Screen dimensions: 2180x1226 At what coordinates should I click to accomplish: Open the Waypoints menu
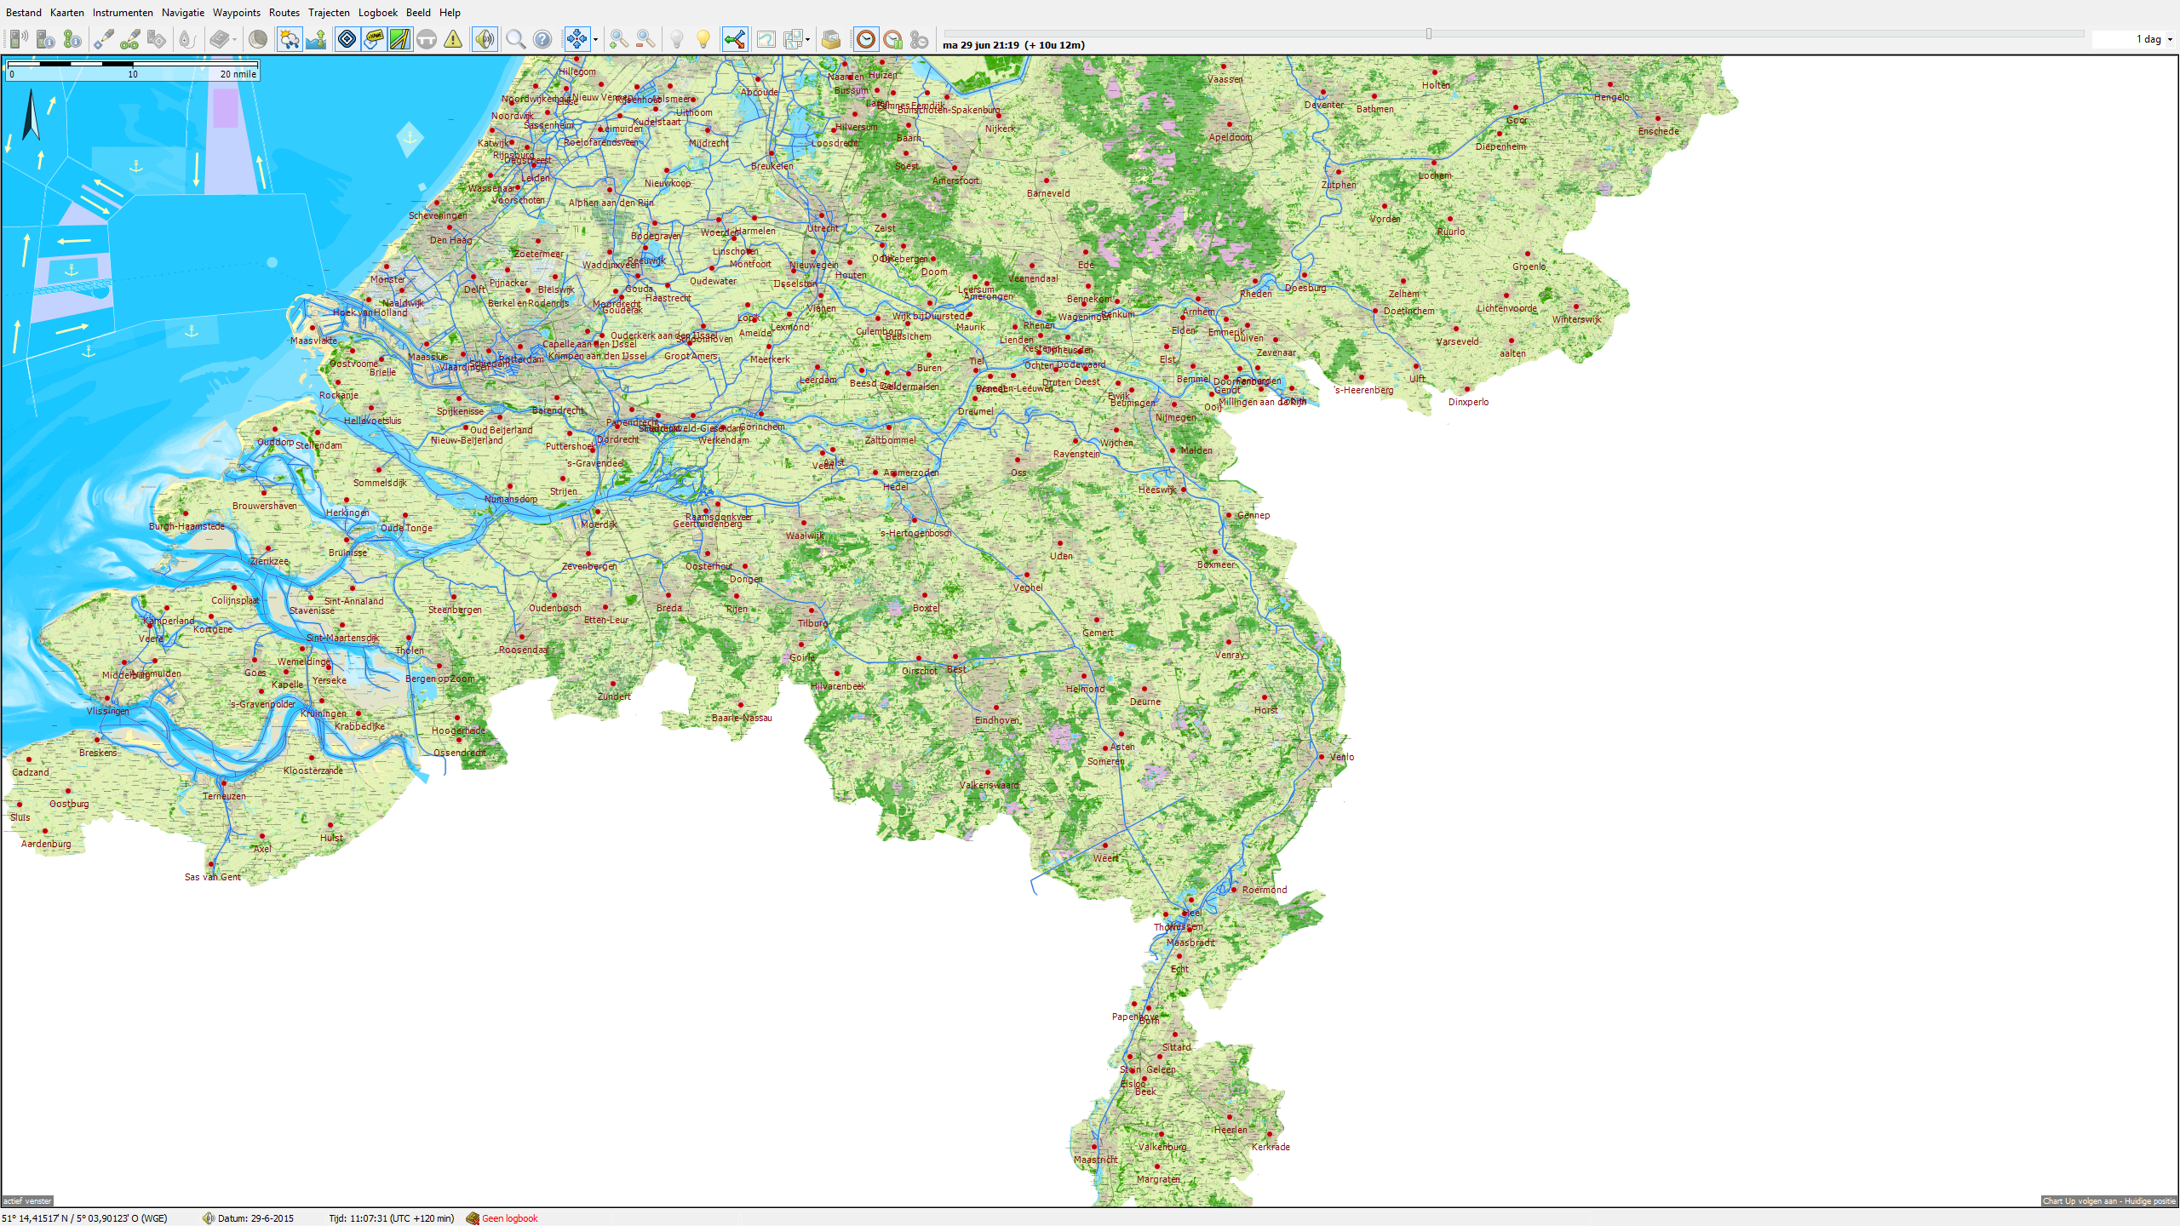(x=237, y=13)
